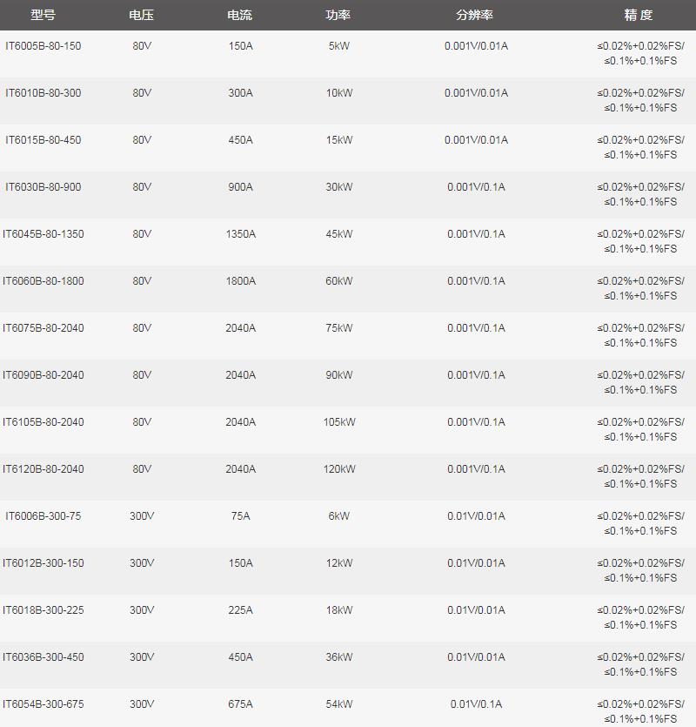The height and width of the screenshot is (727, 696).
Task: Open model IT6045B-80-1350
Action: pos(43,234)
